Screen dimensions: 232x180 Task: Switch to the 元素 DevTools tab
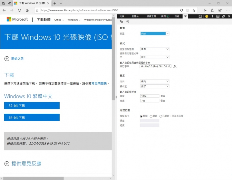click(122, 16)
